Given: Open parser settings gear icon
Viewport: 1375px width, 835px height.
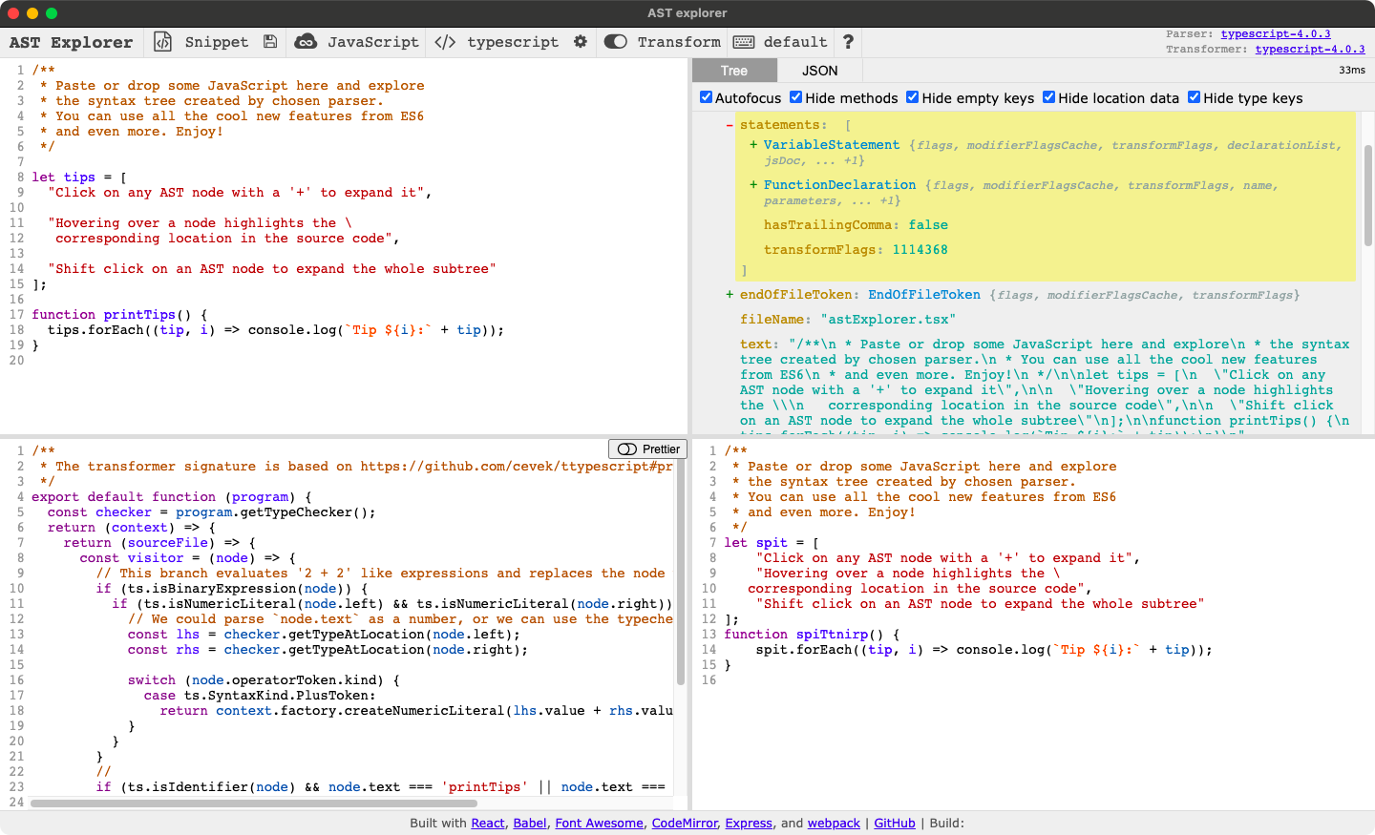Looking at the screenshot, I should click(581, 42).
